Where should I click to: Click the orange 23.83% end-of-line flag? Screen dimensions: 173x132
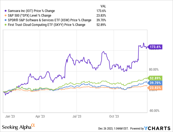click(155, 88)
